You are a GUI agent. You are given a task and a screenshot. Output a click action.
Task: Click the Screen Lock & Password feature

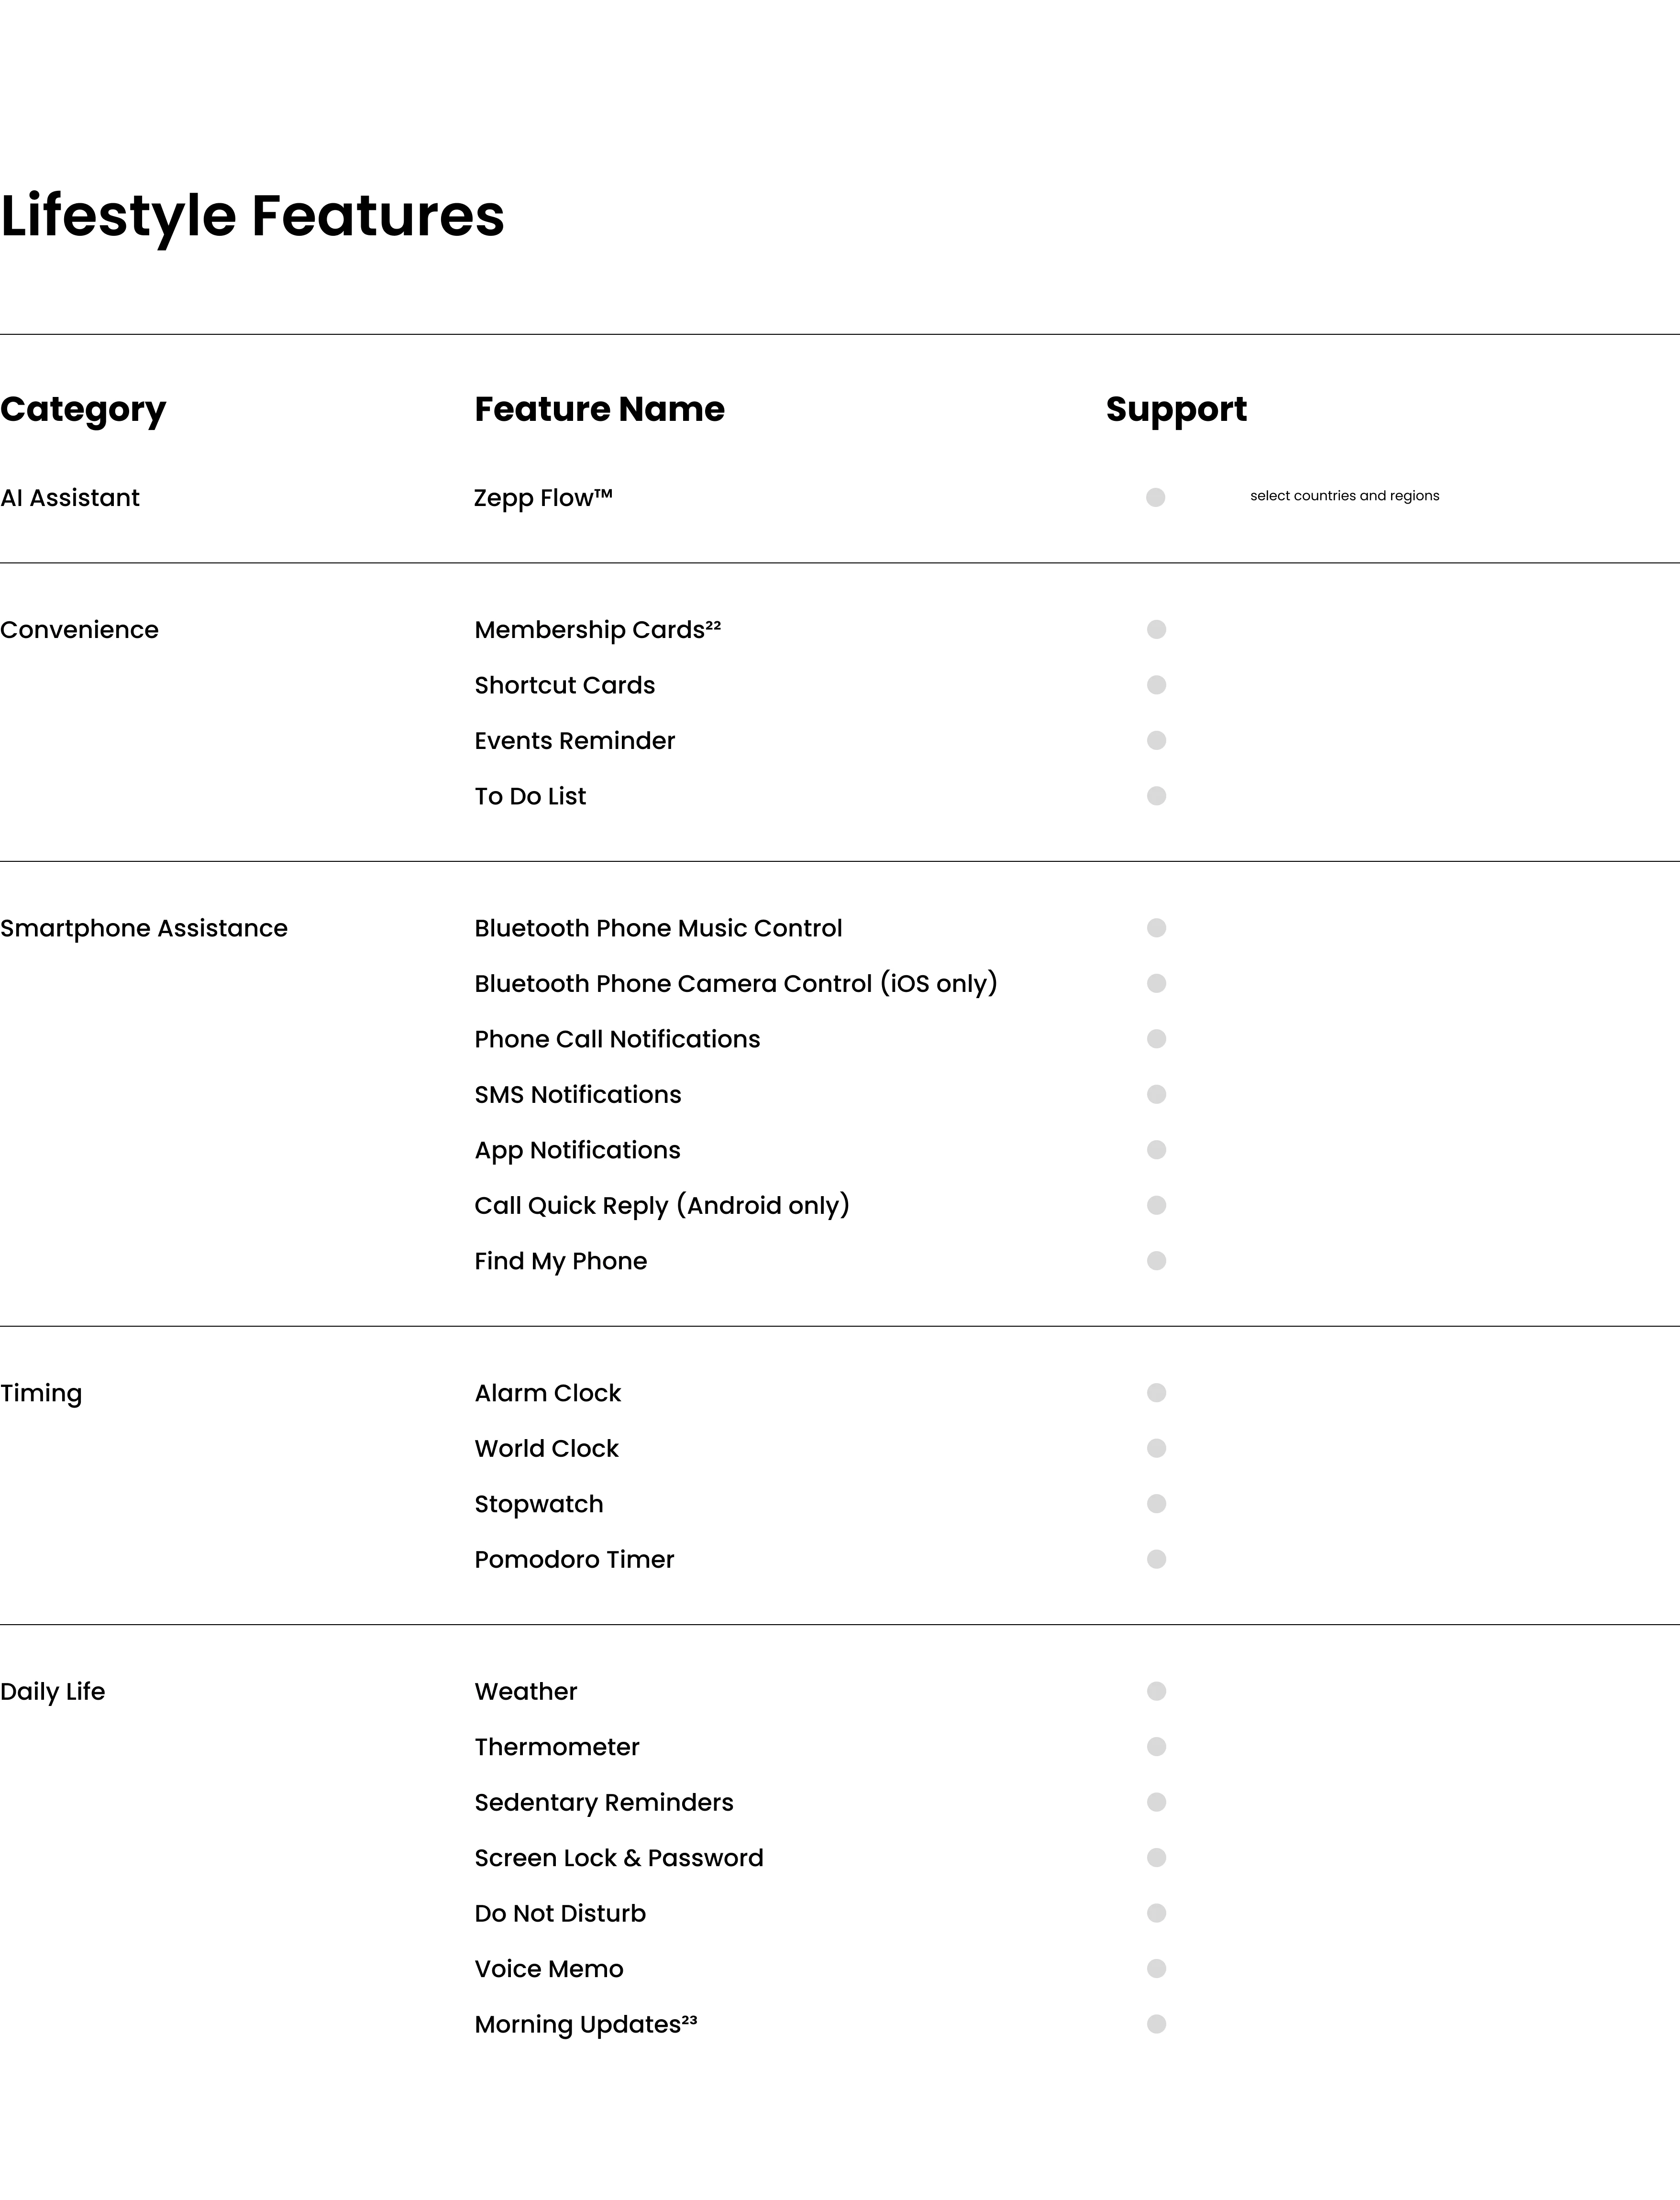619,1857
